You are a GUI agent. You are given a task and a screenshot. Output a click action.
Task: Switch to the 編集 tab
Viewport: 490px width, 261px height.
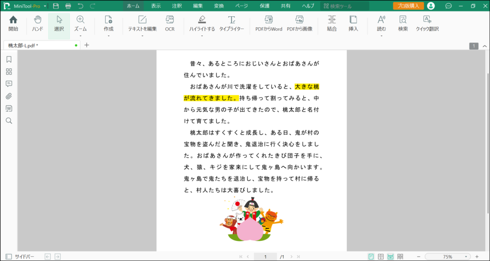point(198,6)
